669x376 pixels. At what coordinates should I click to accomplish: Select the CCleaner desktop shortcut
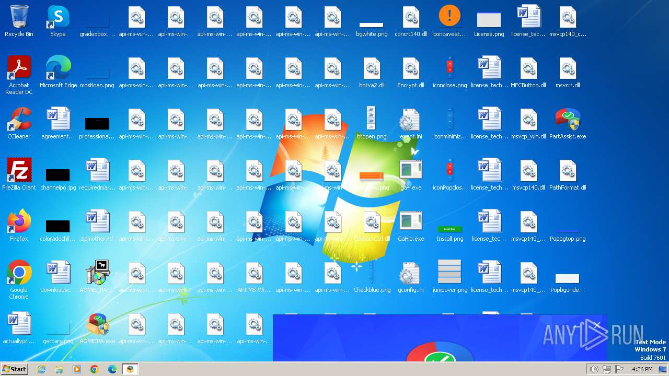(x=19, y=123)
